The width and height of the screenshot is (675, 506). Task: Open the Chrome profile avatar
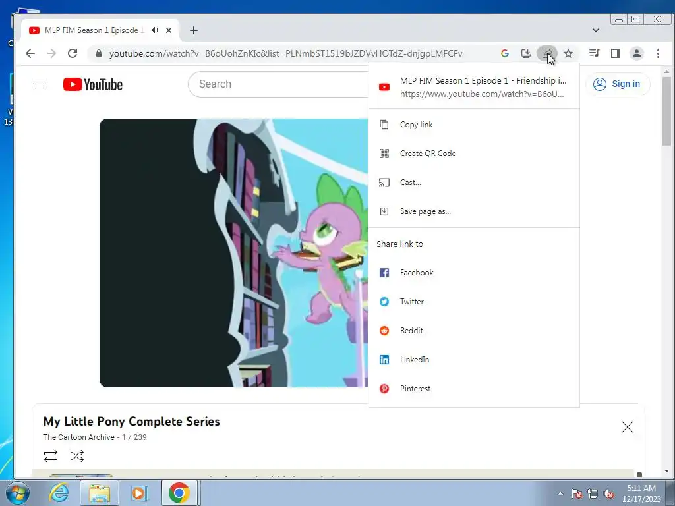pos(636,53)
